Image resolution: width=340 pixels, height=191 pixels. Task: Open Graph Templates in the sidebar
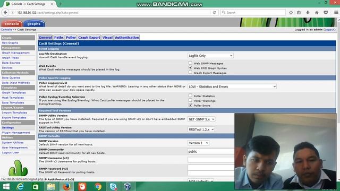[14, 93]
